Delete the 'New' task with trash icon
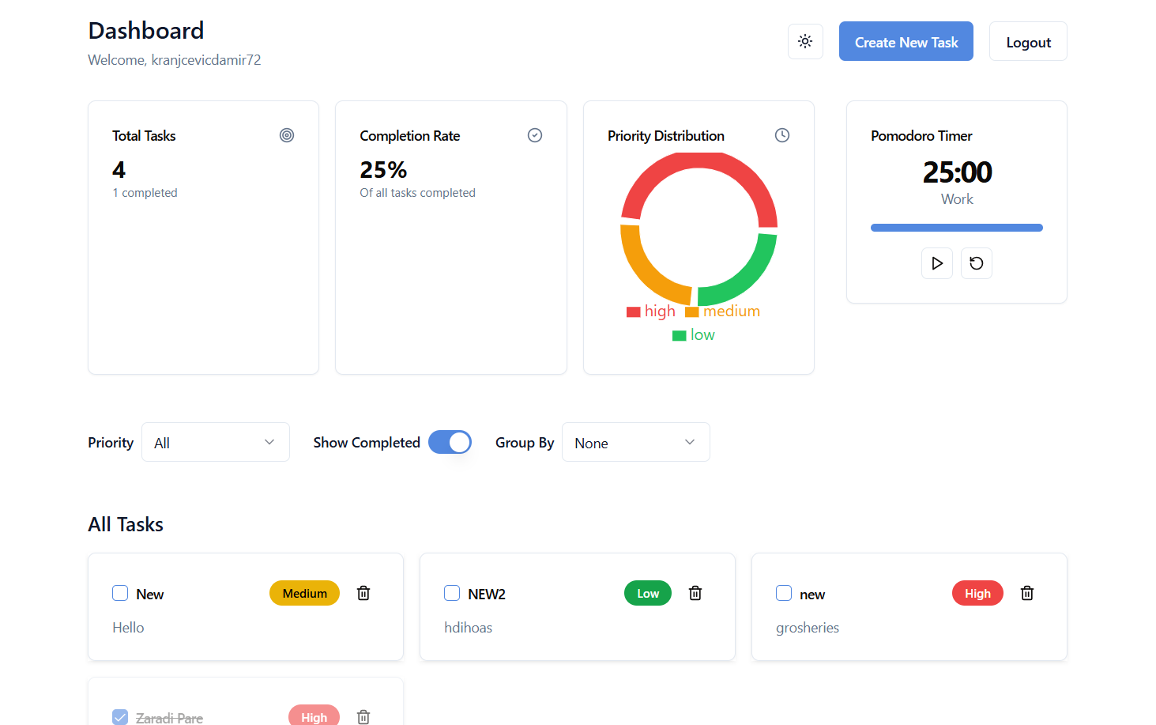Screen dimensions: 1156x725 [x=363, y=593]
